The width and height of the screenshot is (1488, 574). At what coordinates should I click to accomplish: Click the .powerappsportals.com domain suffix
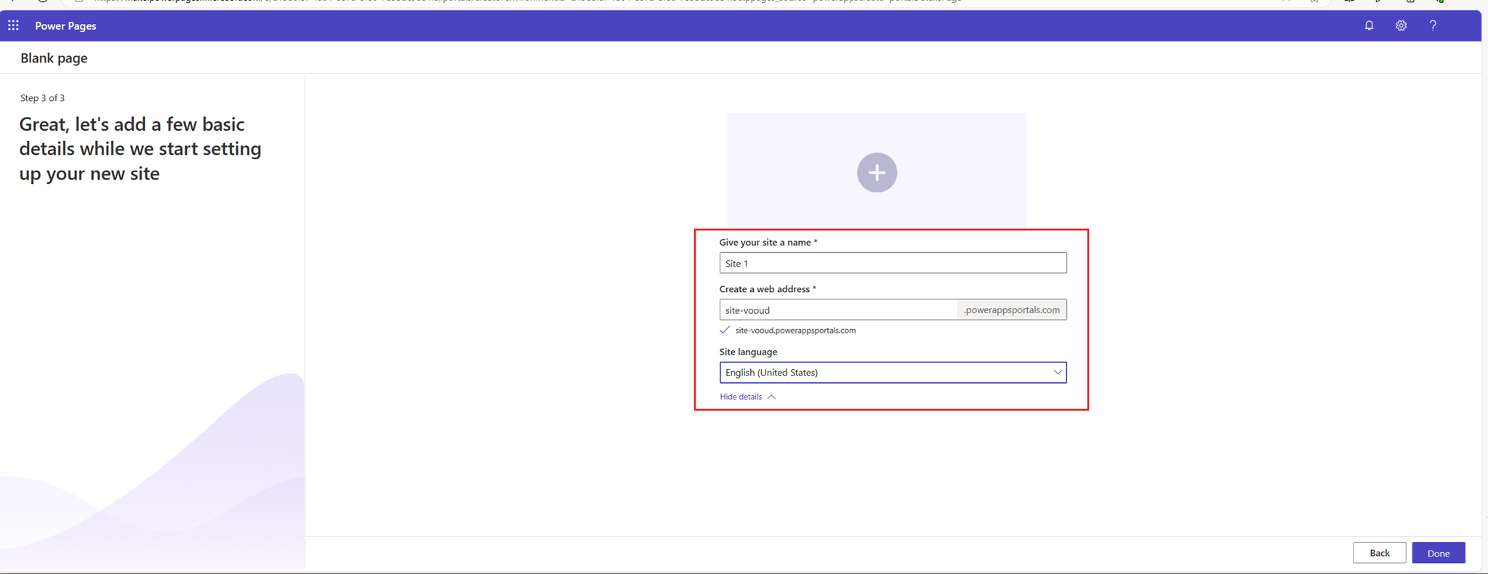tap(1012, 310)
